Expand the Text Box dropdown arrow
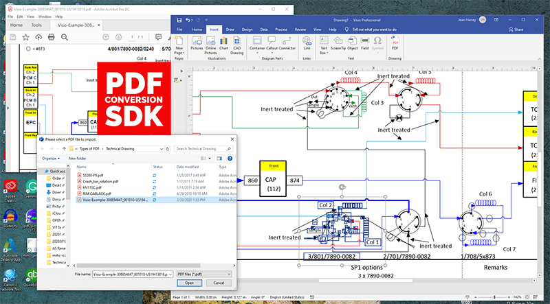Viewport: 550px width, 304px height. 327,54
